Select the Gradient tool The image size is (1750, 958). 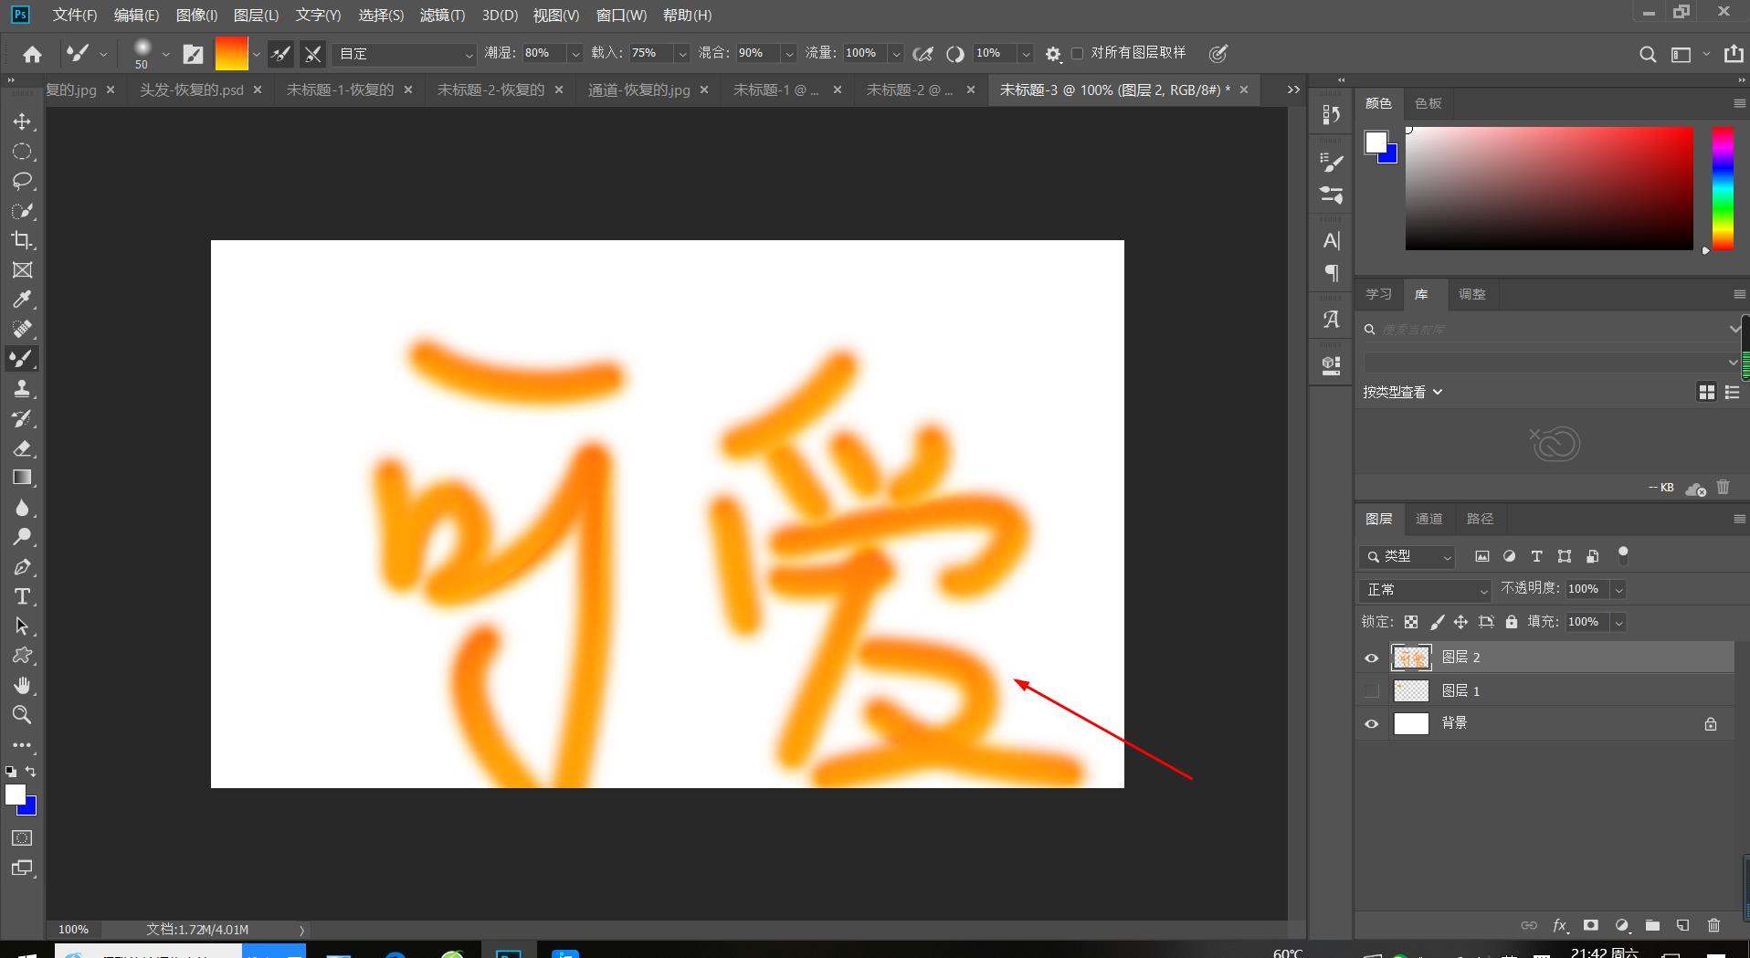pos(22,478)
